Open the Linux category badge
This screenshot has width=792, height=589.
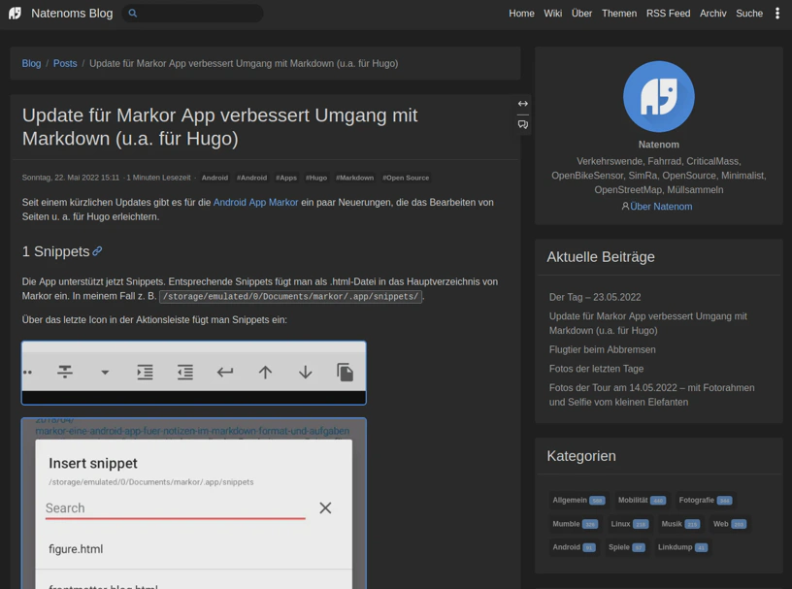click(629, 524)
